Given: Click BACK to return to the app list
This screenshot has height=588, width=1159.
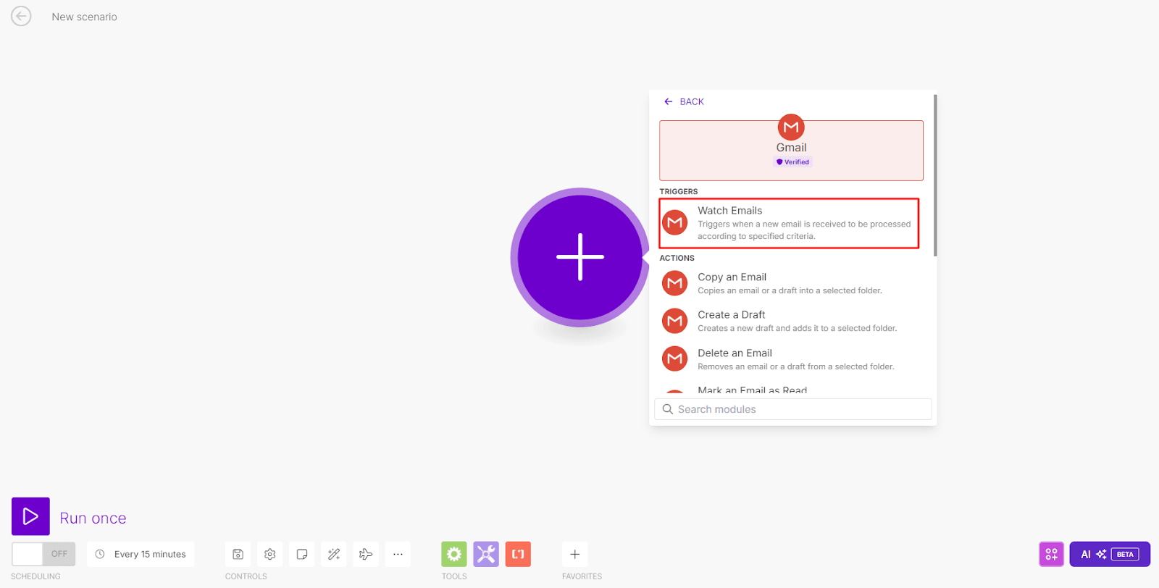Looking at the screenshot, I should coord(684,101).
